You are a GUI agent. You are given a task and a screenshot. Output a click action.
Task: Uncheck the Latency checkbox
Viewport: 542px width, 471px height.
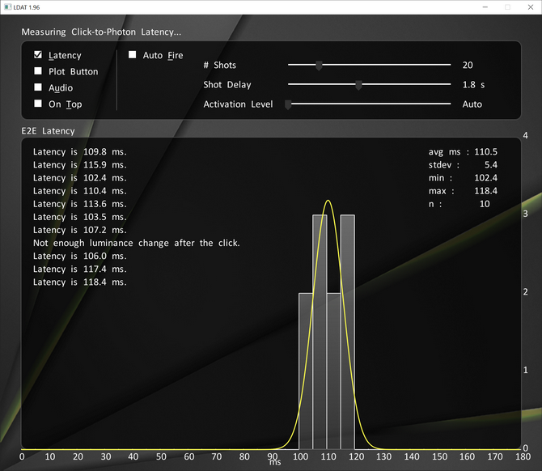38,55
